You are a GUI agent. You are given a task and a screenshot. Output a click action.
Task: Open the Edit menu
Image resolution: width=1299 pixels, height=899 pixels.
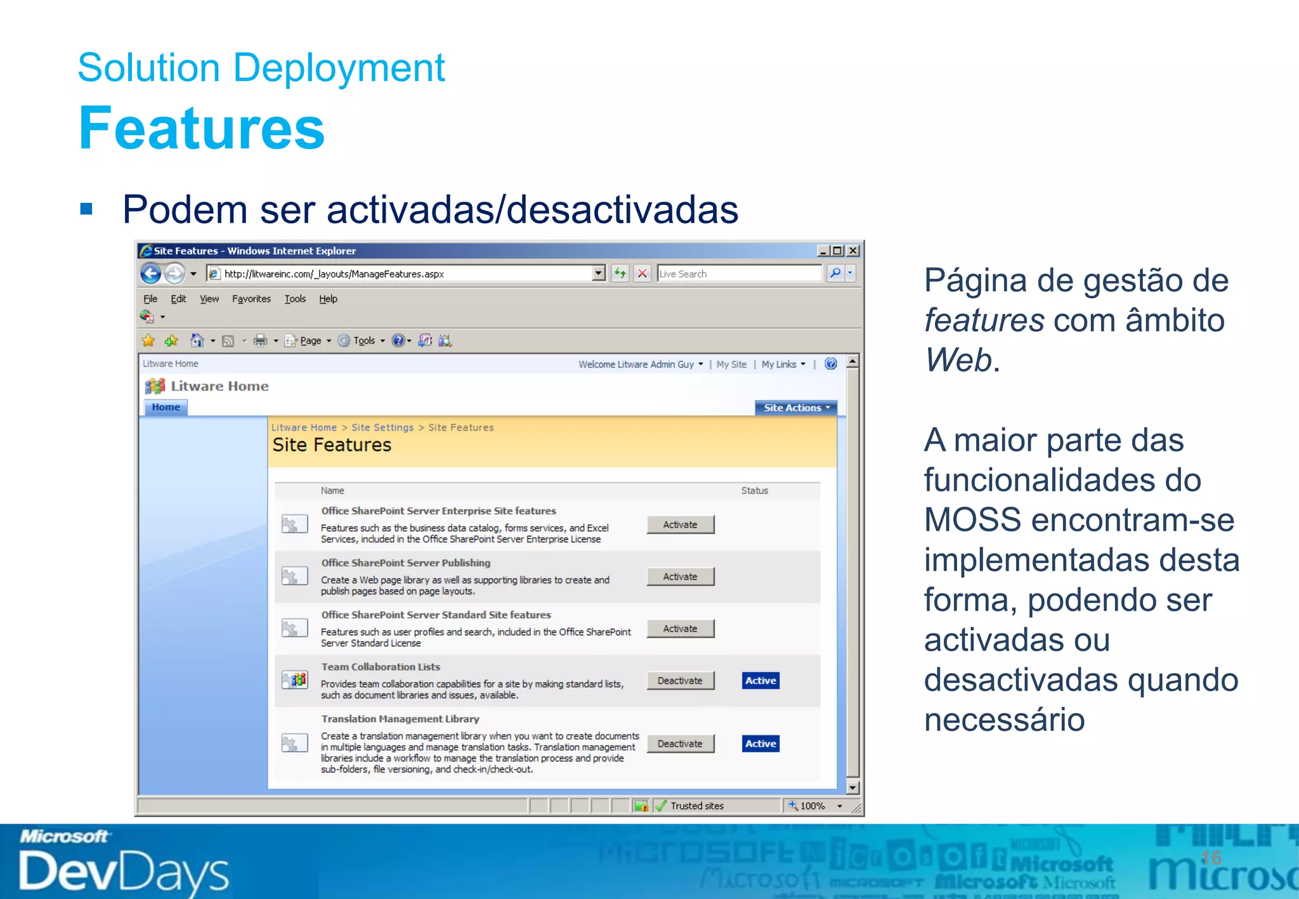point(178,299)
